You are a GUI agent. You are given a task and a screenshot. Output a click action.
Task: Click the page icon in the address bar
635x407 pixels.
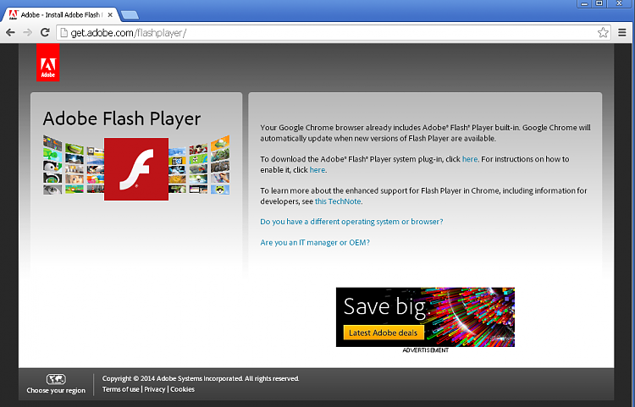coord(63,33)
